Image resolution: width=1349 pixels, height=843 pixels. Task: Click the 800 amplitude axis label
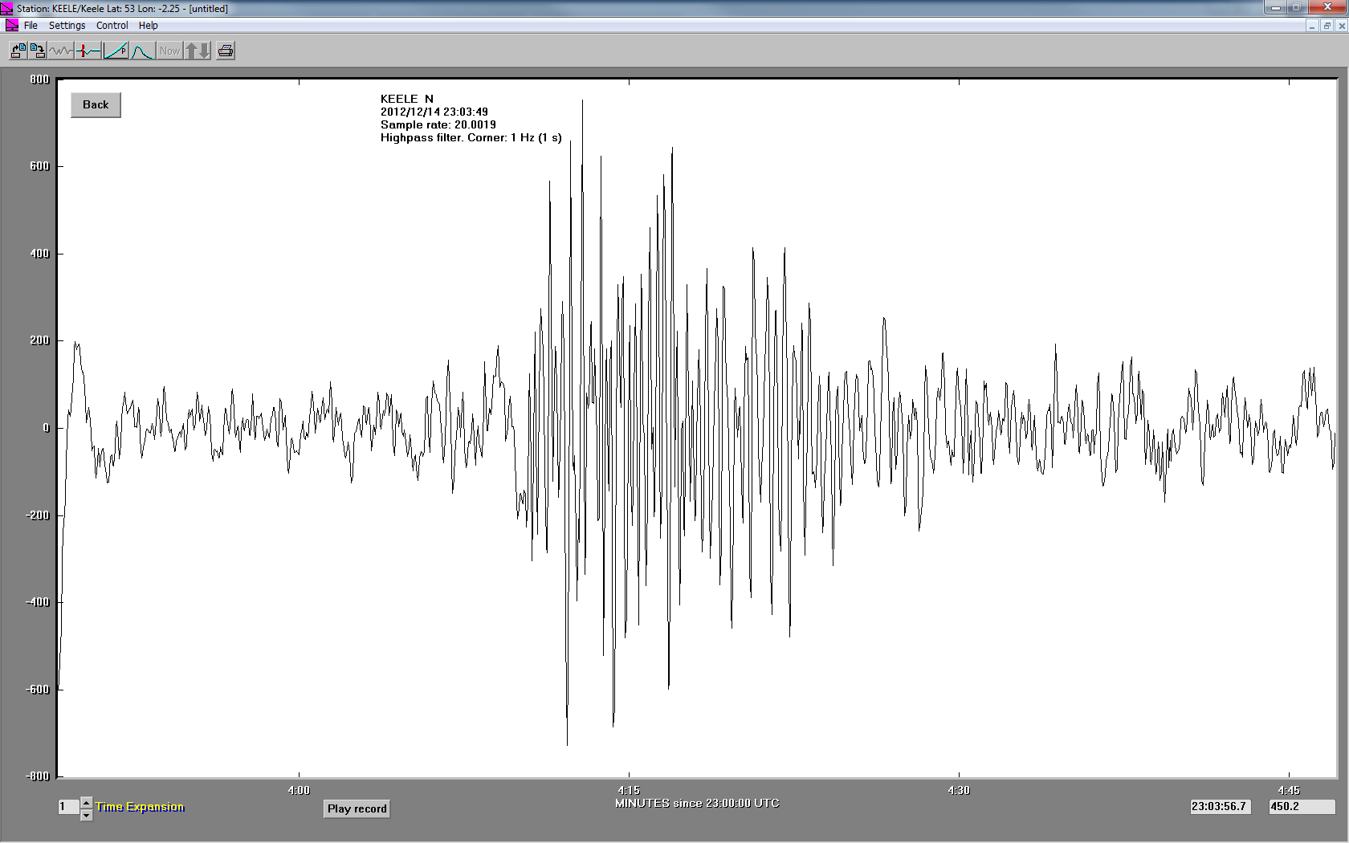coord(39,79)
